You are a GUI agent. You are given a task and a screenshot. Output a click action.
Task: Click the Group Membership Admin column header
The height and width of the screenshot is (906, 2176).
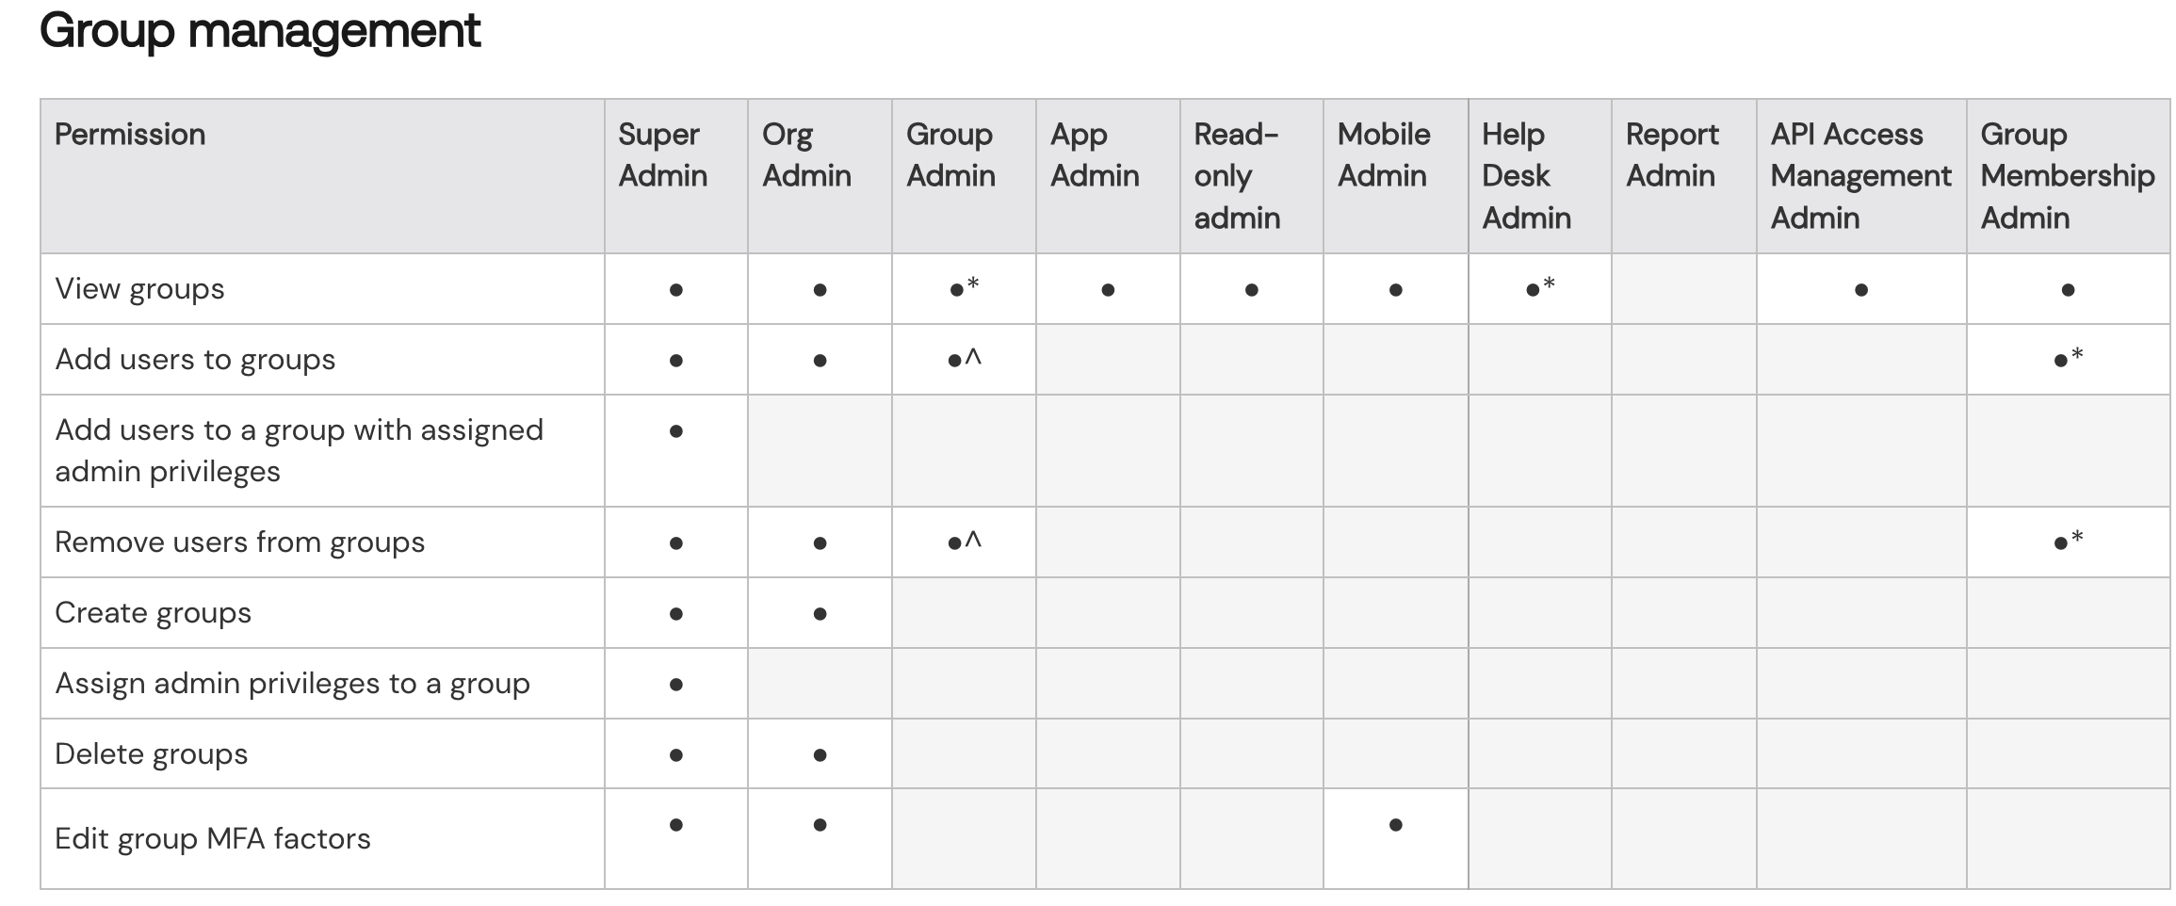(2067, 176)
